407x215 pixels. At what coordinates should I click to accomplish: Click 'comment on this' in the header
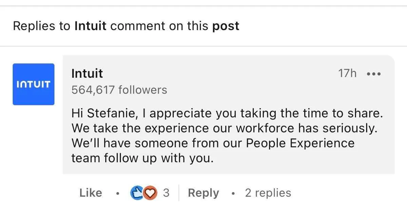point(159,26)
